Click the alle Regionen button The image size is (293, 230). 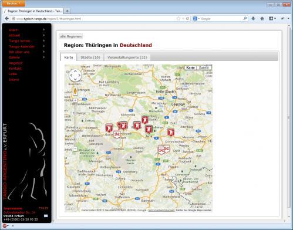click(x=71, y=36)
